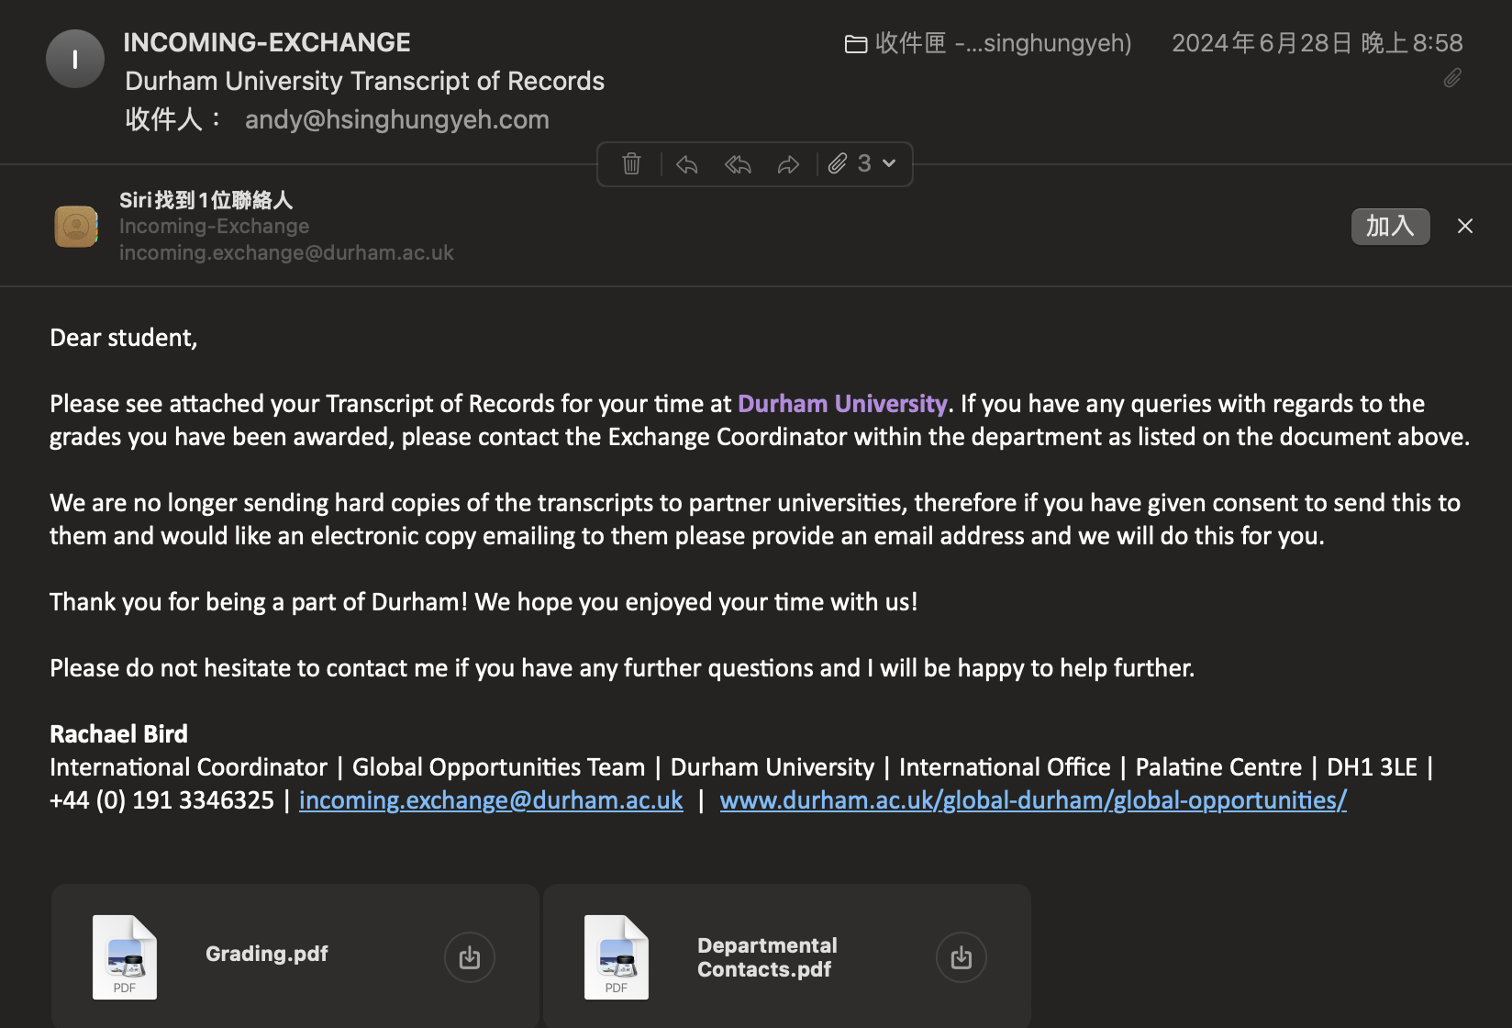Screen dimensions: 1512x1028
Task: Expand the attachments dropdown chevron
Action: (x=888, y=163)
